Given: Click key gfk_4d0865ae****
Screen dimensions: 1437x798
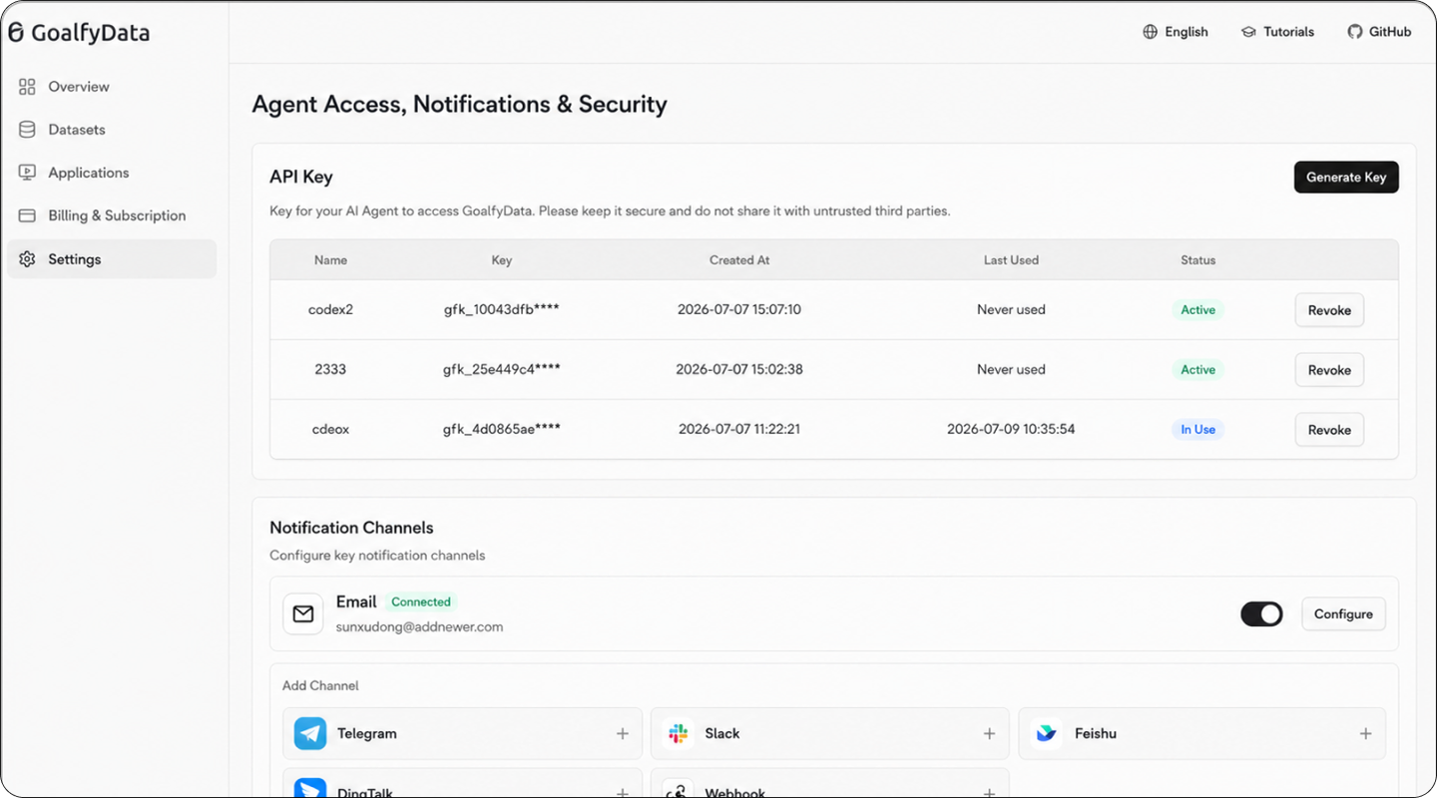Looking at the screenshot, I should pyautogui.click(x=502, y=429).
